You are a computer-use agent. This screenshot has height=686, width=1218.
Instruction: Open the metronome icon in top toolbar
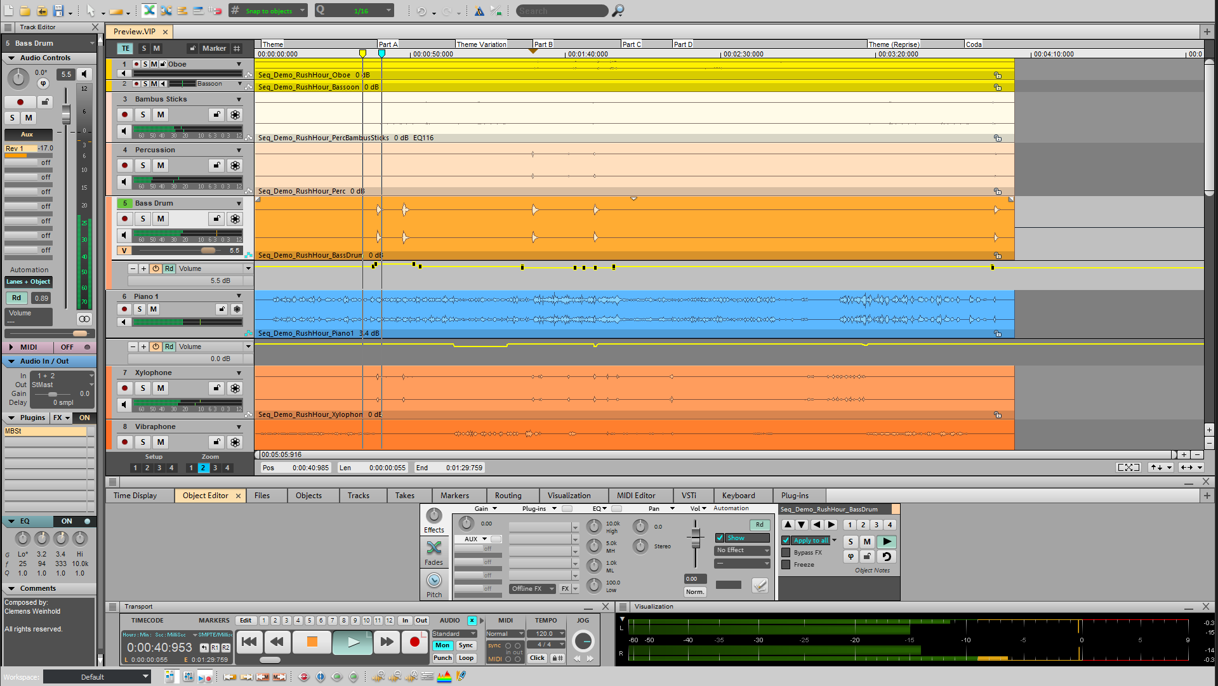(x=479, y=11)
